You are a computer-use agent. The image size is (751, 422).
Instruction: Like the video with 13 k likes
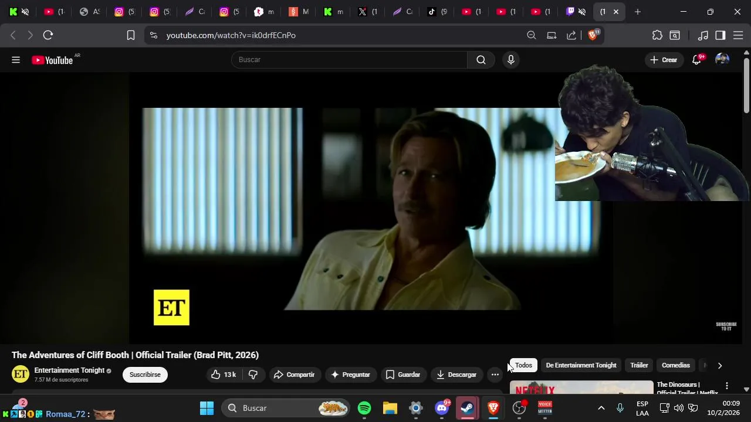tap(224, 375)
